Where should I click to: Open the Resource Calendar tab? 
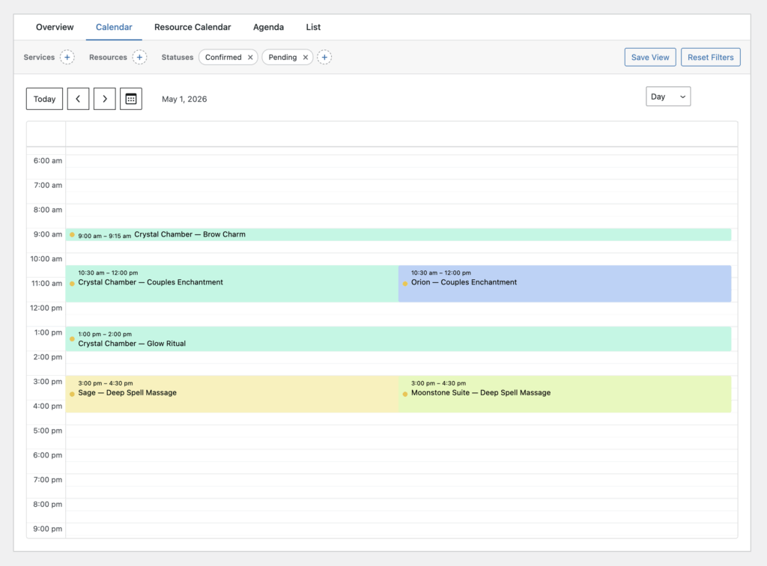pos(192,27)
